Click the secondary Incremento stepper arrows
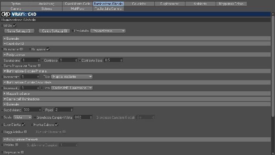This screenshot has height=155, width=275. pyautogui.click(x=38, y=88)
